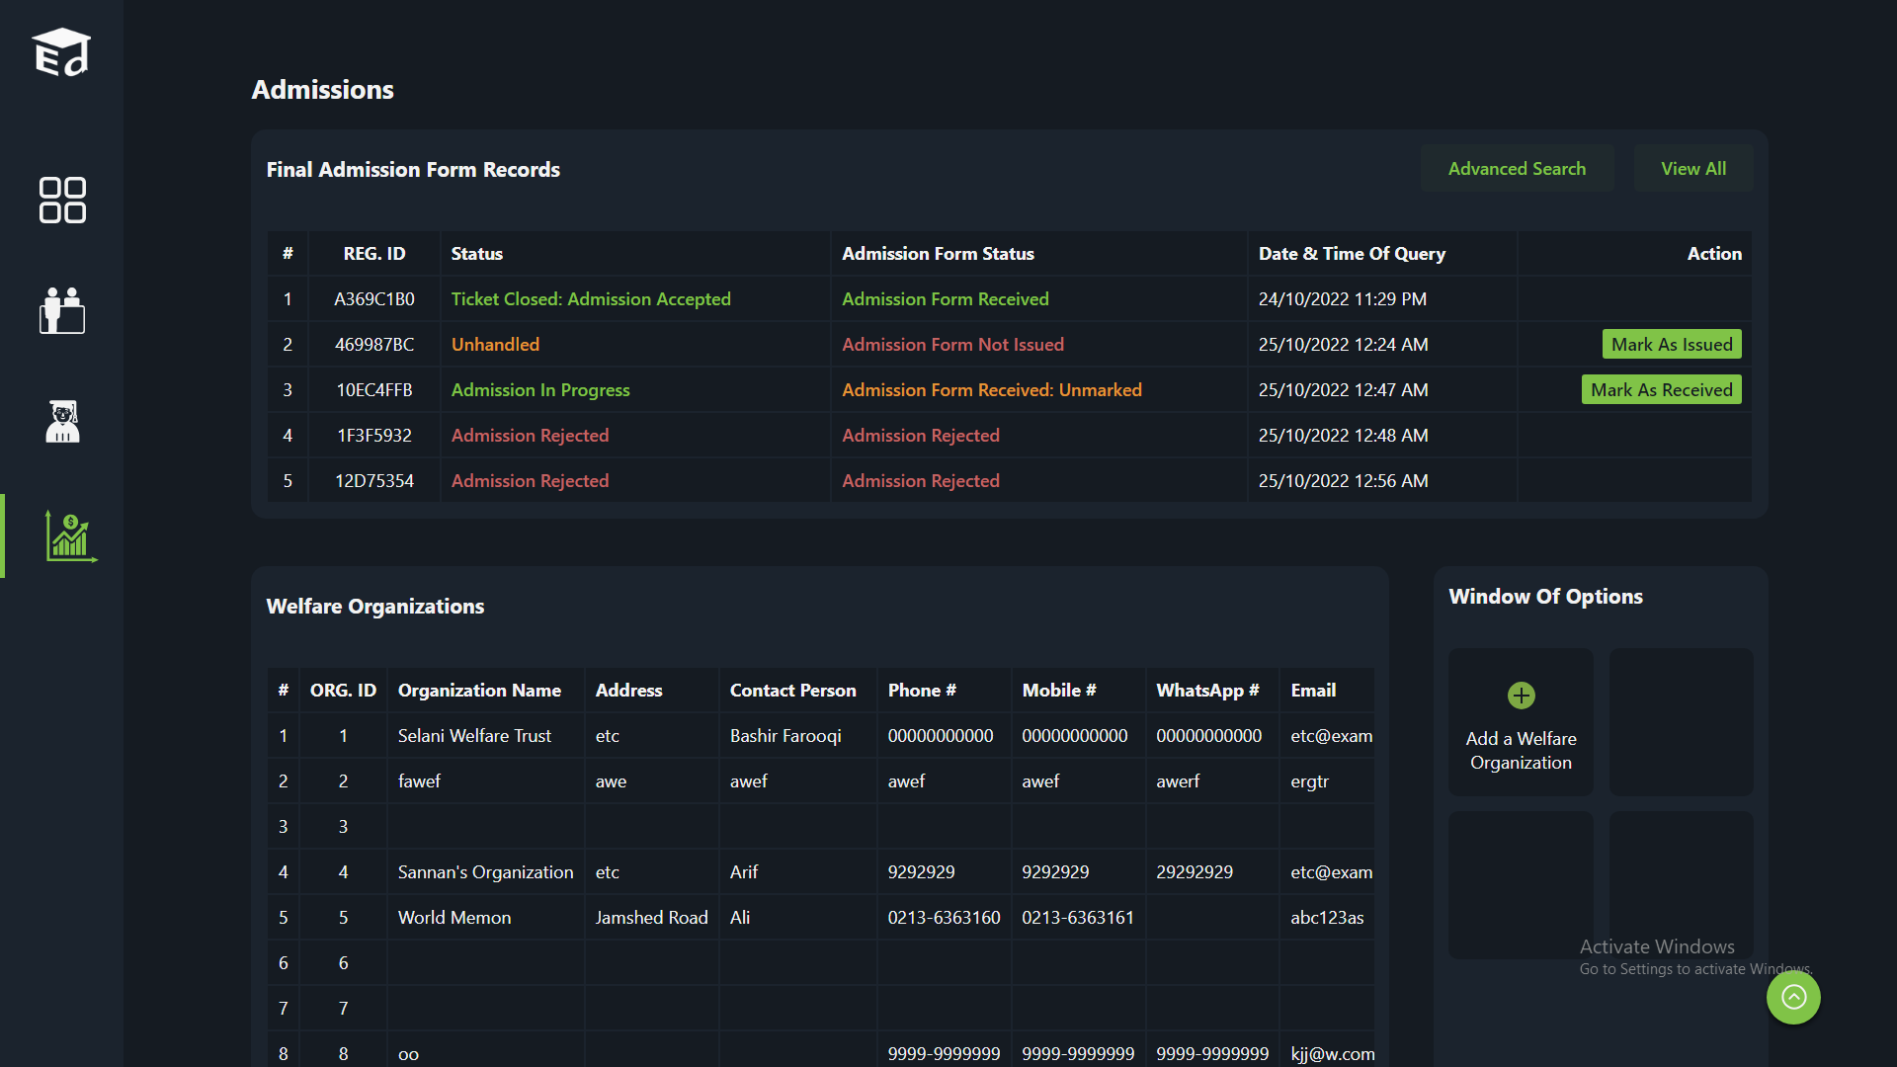Click the View All button

tap(1692, 169)
